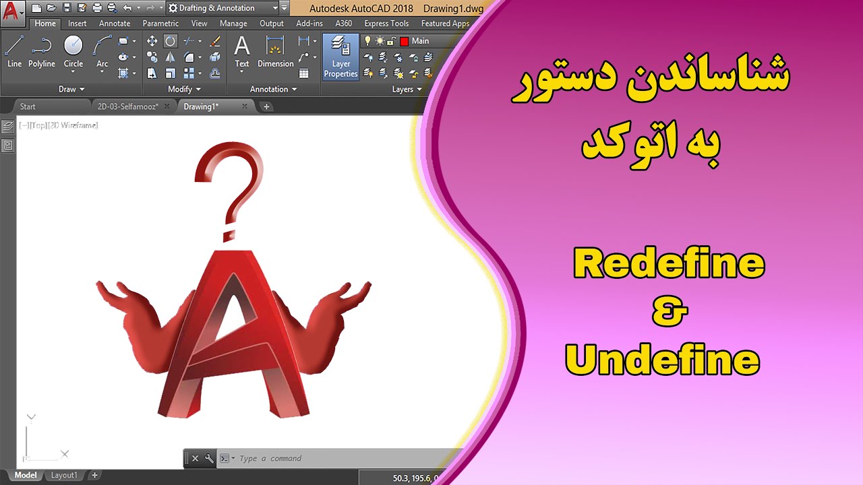This screenshot has height=485, width=863.
Task: Select the Polyline tool
Action: (42, 52)
